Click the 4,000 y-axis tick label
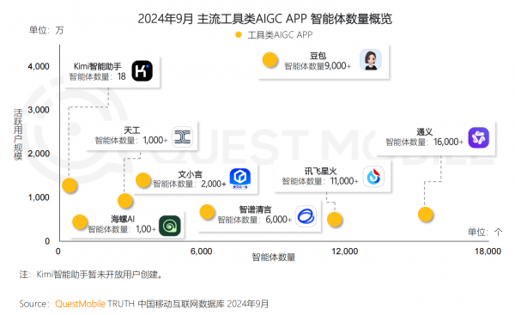The height and width of the screenshot is (315, 515). [x=39, y=66]
